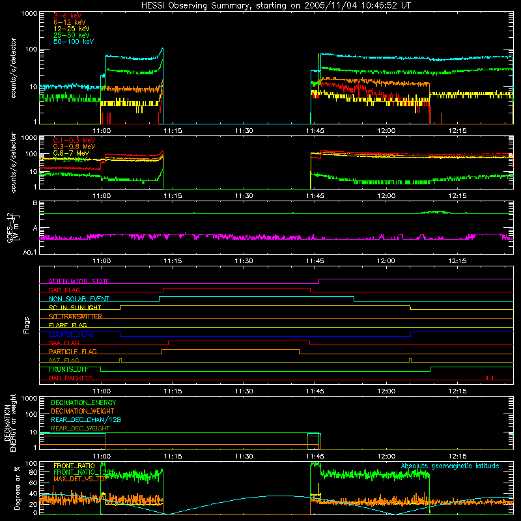Click the Absolute geomagnetic latitude label
This screenshot has height=521, width=521.
450,466
